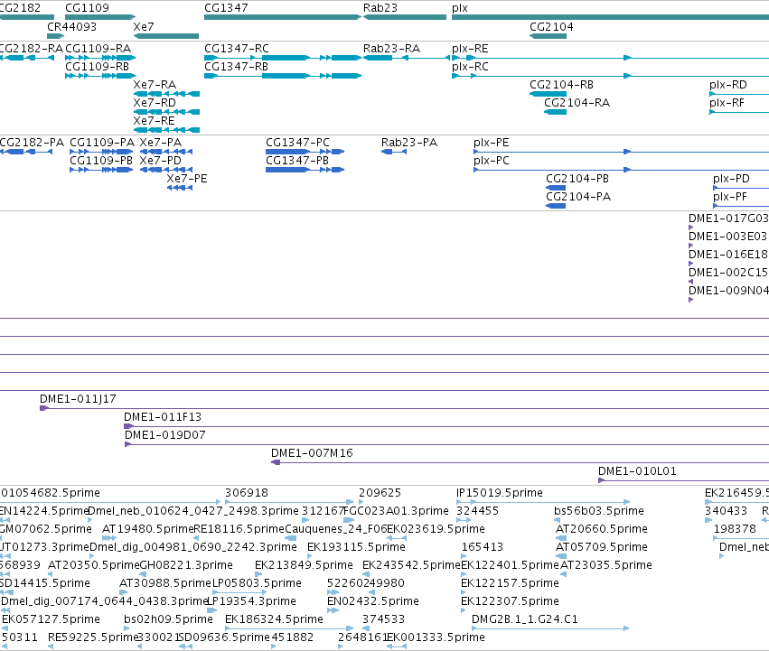Click protein Xe7-PE
769x651 pixels.
coord(180,188)
